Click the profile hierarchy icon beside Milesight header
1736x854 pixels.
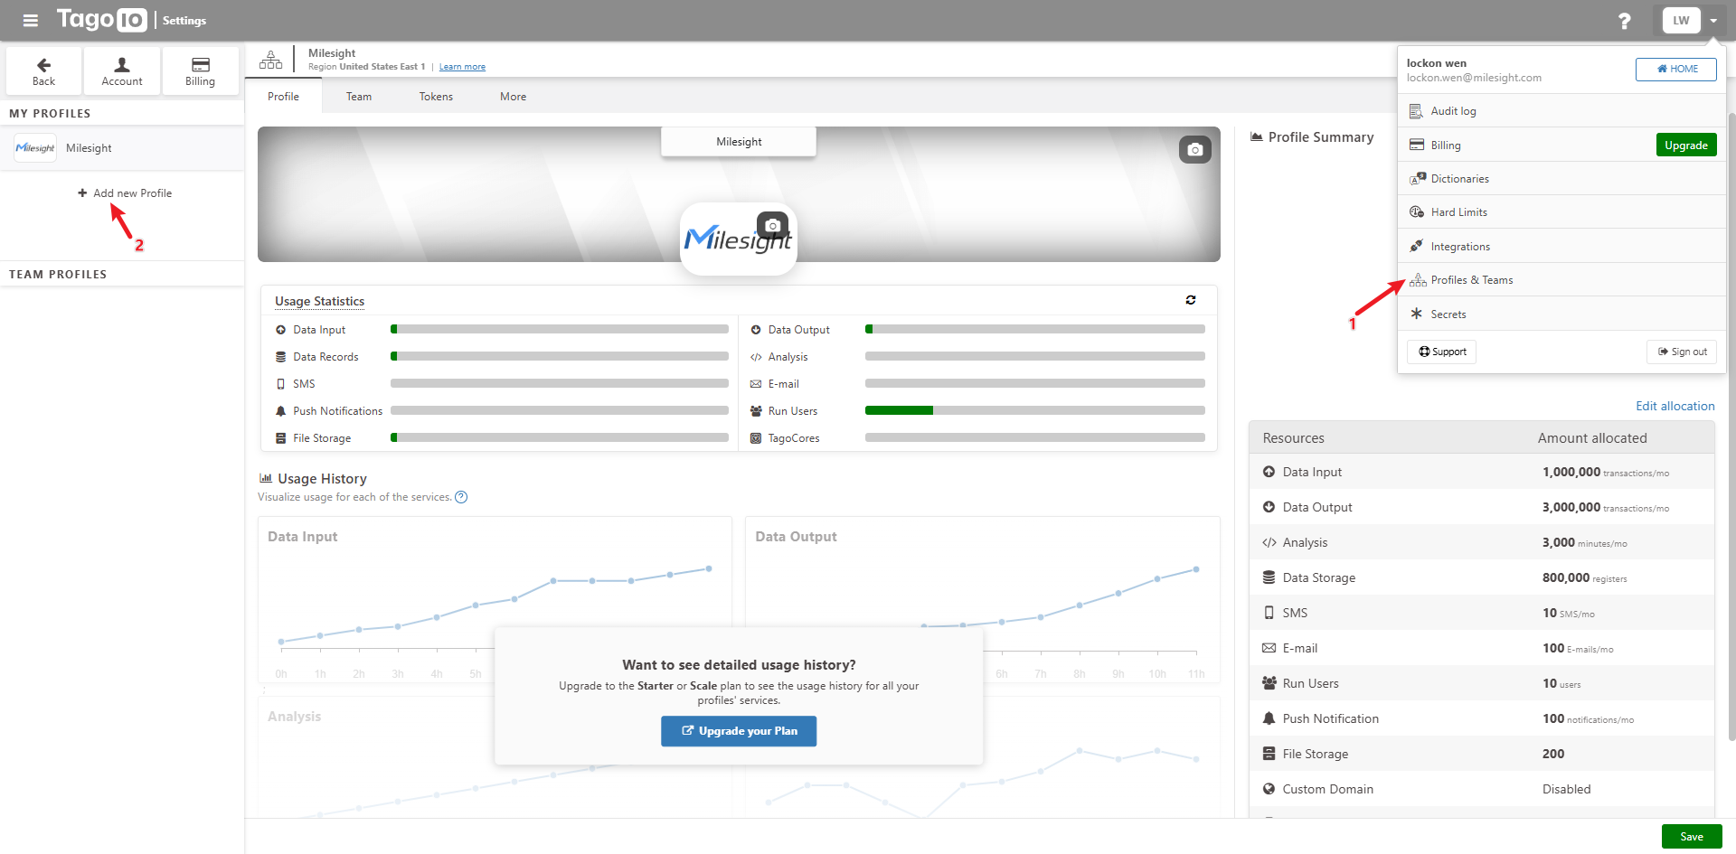(x=270, y=60)
